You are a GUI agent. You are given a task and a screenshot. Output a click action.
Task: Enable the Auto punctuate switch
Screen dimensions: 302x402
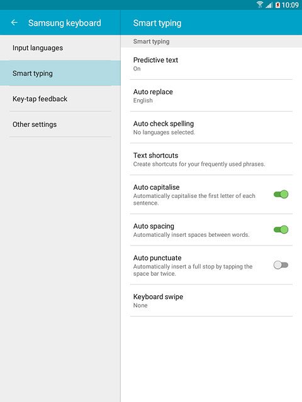click(281, 265)
